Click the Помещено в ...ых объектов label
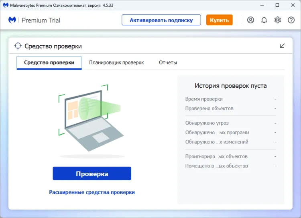Screen dimensions: 301x218 click(x=217, y=166)
